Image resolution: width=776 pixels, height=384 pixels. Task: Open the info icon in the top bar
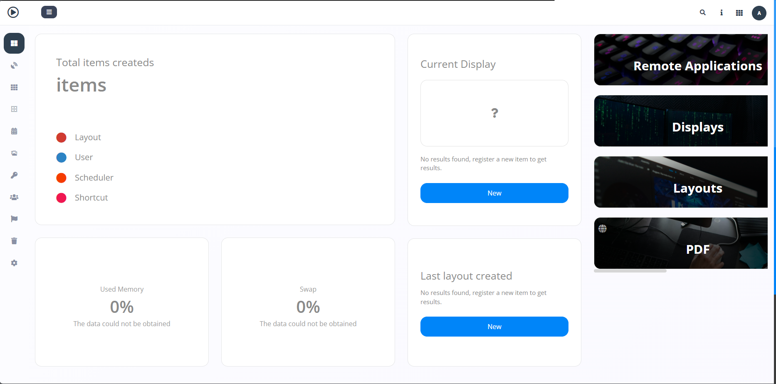coord(721,12)
